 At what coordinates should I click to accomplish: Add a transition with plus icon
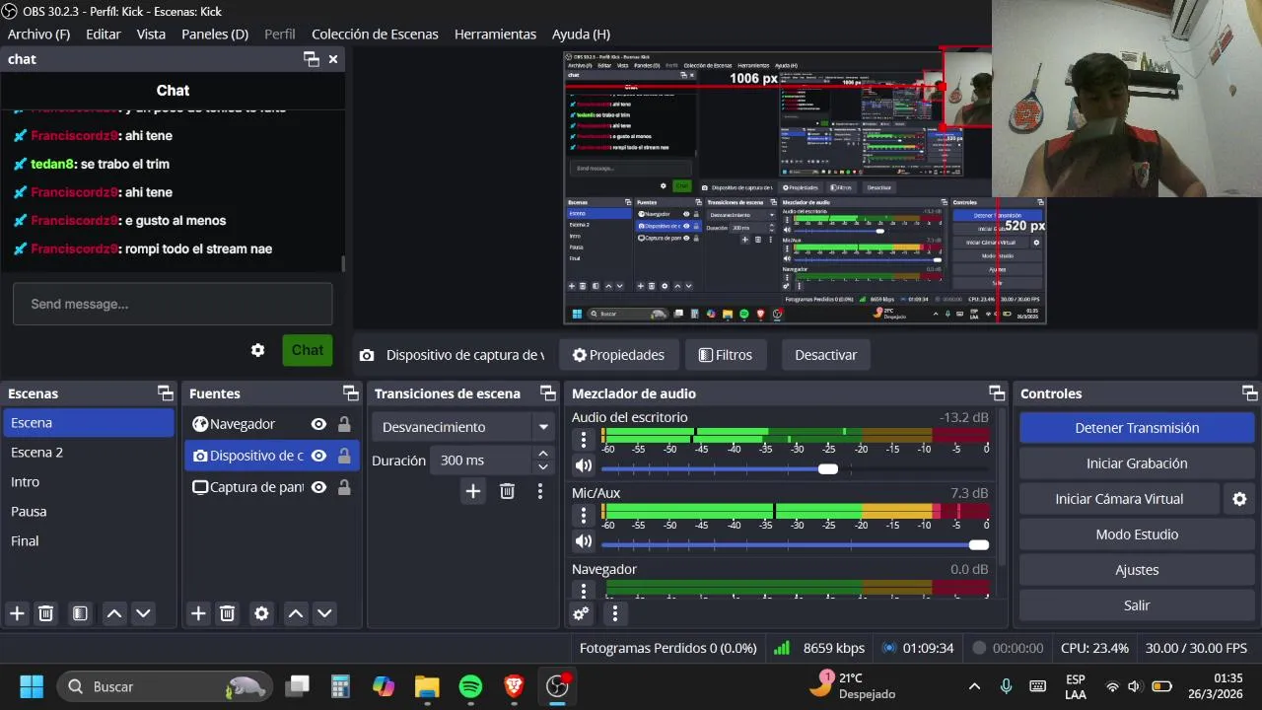tap(473, 491)
